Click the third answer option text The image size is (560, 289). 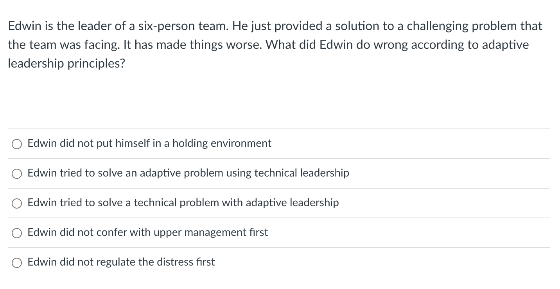point(183,203)
